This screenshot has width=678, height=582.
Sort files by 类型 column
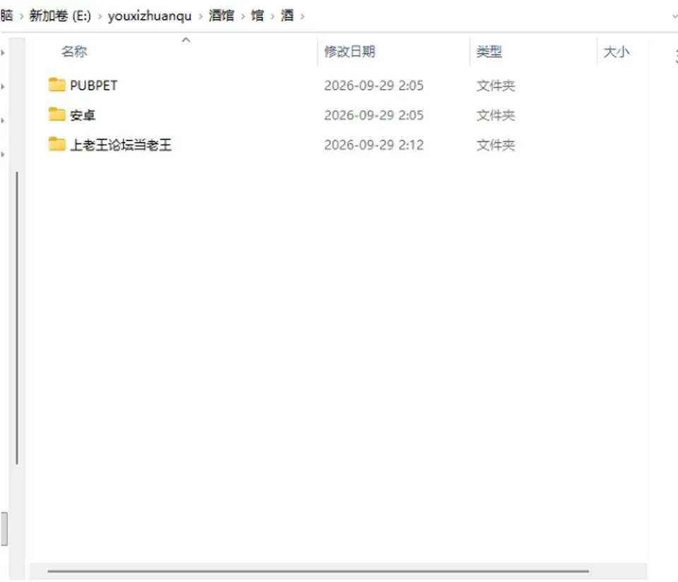pos(489,52)
